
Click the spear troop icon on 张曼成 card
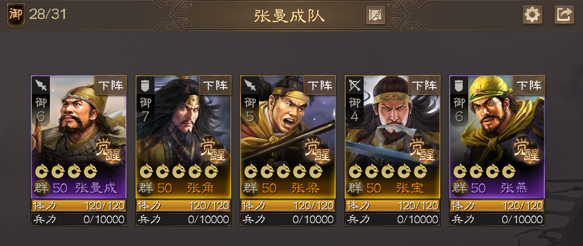point(40,86)
